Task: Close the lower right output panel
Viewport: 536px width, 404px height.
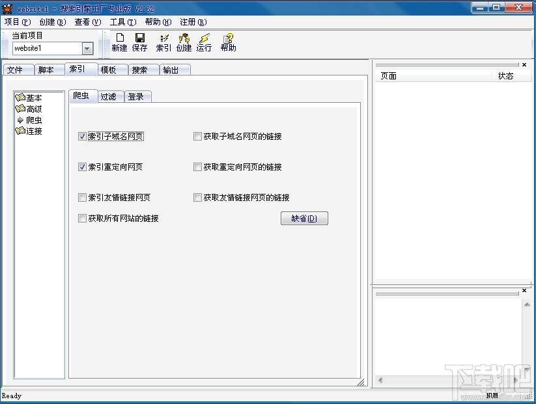Action: coord(524,291)
